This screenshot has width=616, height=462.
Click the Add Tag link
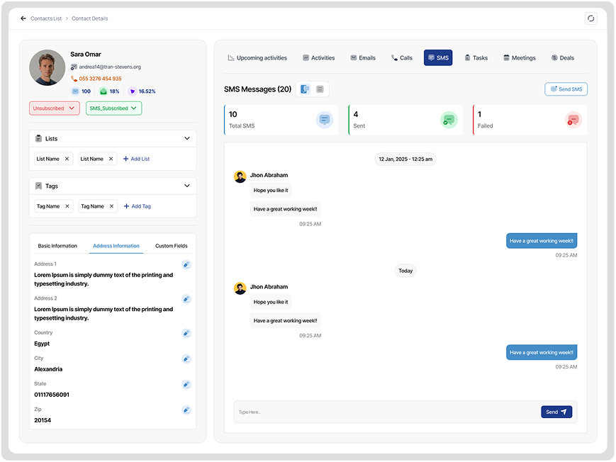(137, 206)
